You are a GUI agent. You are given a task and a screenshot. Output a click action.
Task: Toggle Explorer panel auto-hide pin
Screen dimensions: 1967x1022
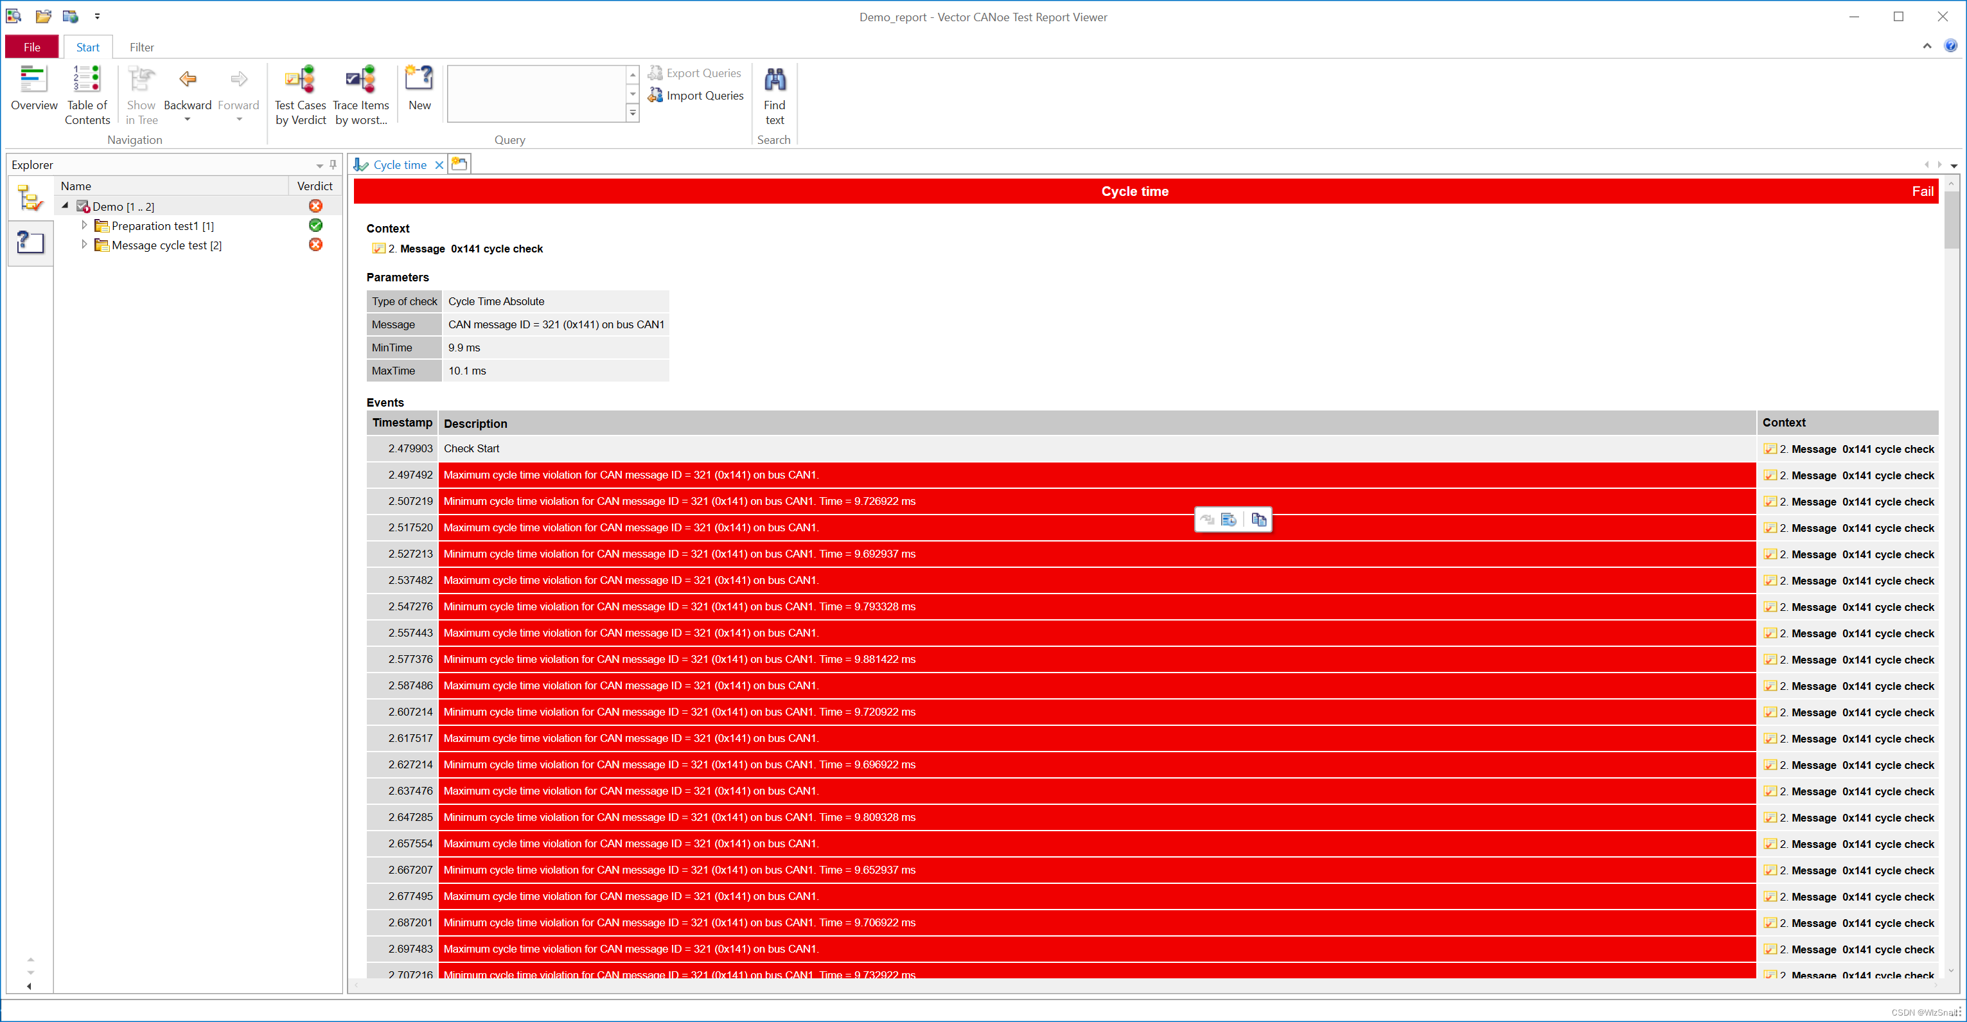pos(333,164)
